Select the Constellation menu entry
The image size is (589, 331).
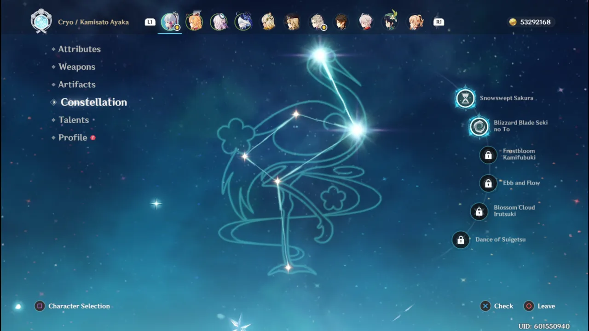click(93, 102)
